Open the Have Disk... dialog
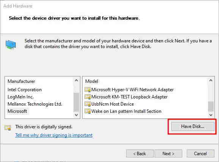This screenshot has width=219, height=162. [x=193, y=126]
